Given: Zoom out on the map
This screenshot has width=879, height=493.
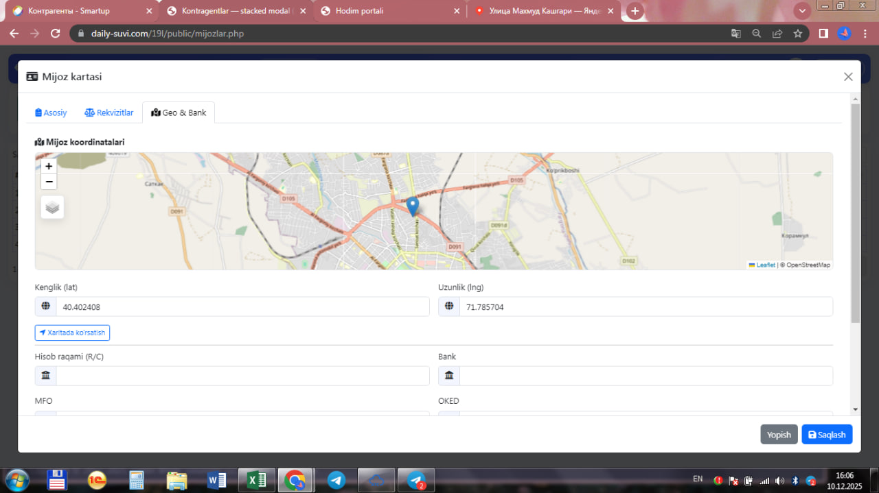Looking at the screenshot, I should [49, 182].
